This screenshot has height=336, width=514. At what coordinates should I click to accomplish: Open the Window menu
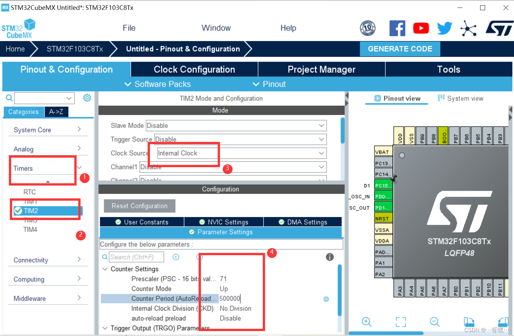[216, 28]
